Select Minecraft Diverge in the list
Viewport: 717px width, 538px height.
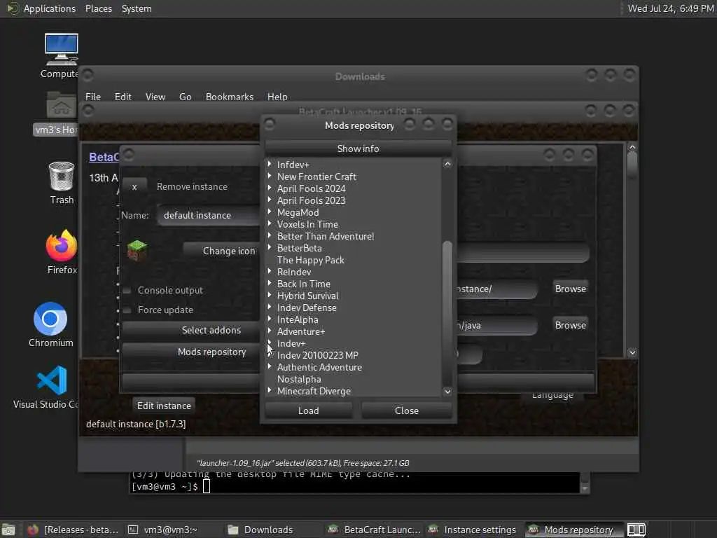click(x=314, y=391)
